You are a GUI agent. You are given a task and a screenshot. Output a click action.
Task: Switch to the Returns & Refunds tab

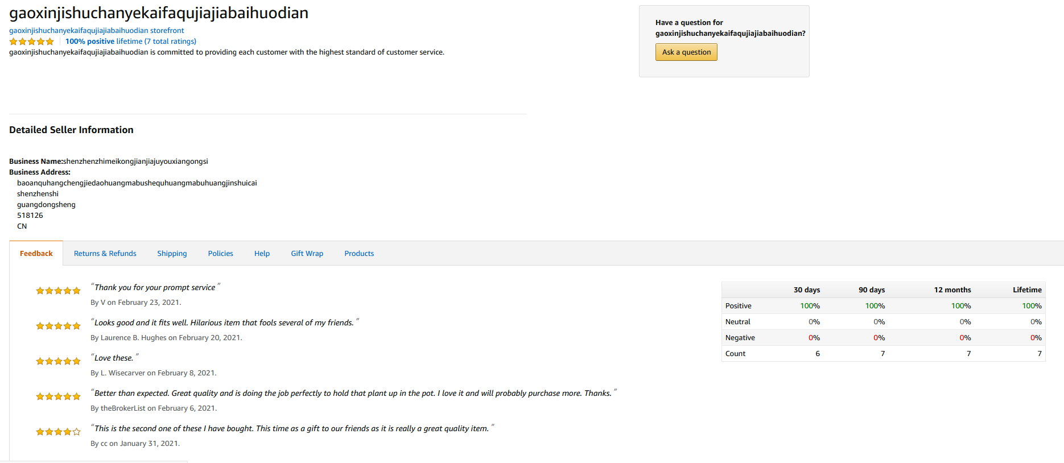pyautogui.click(x=105, y=254)
